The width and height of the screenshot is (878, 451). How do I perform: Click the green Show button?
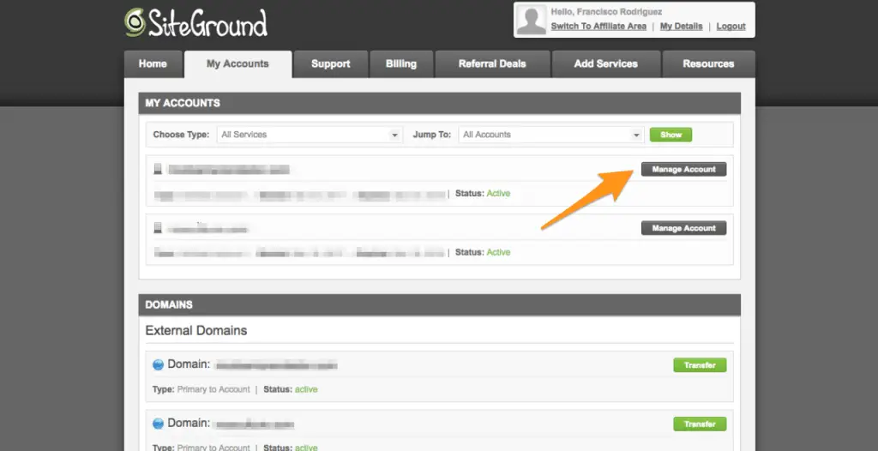671,135
